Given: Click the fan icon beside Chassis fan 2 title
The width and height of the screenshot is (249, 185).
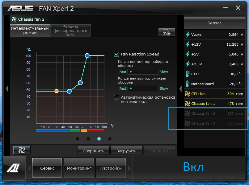Looking at the screenshot, I should tap(14, 19).
